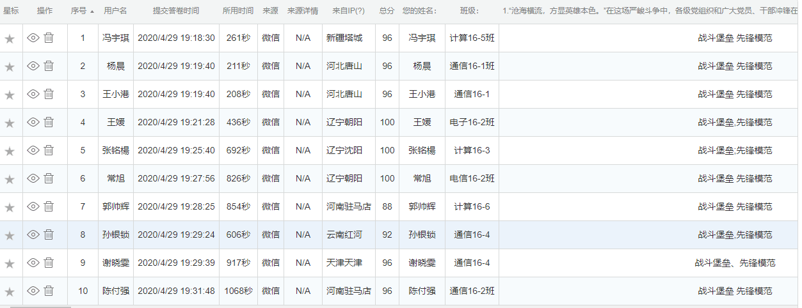This screenshot has width=802, height=308.
Task: Select the 总分 column header
Action: tap(386, 11)
